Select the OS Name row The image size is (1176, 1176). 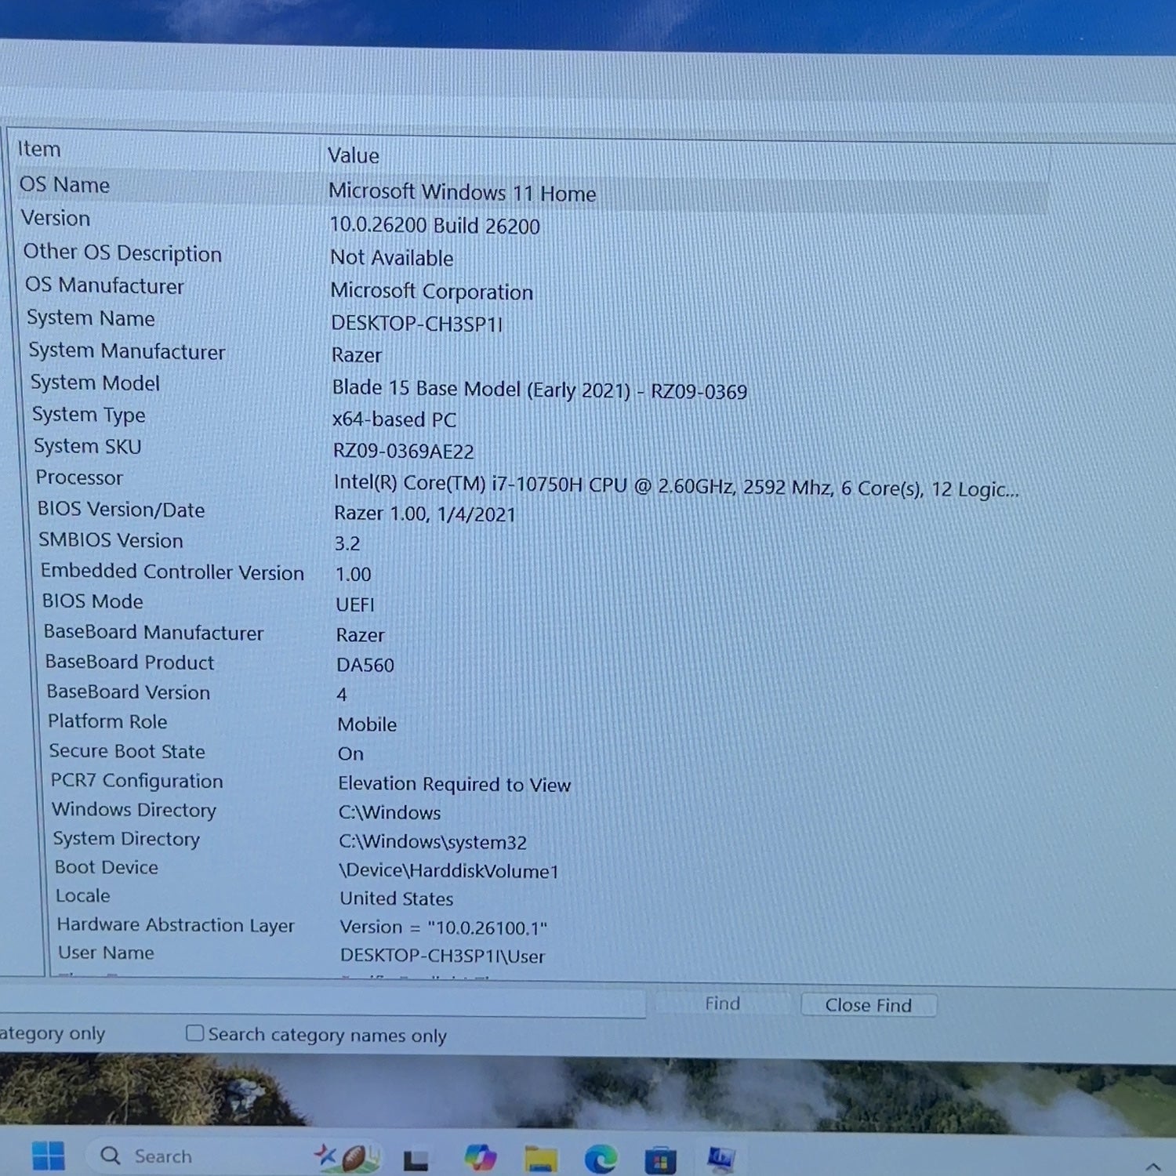tap(64, 185)
